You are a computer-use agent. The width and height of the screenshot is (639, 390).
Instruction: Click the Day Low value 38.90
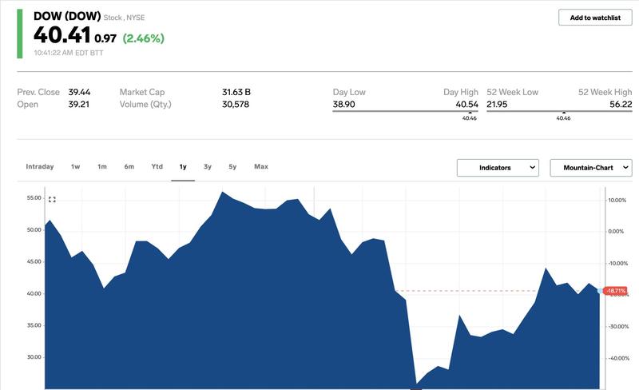pyautogui.click(x=344, y=105)
